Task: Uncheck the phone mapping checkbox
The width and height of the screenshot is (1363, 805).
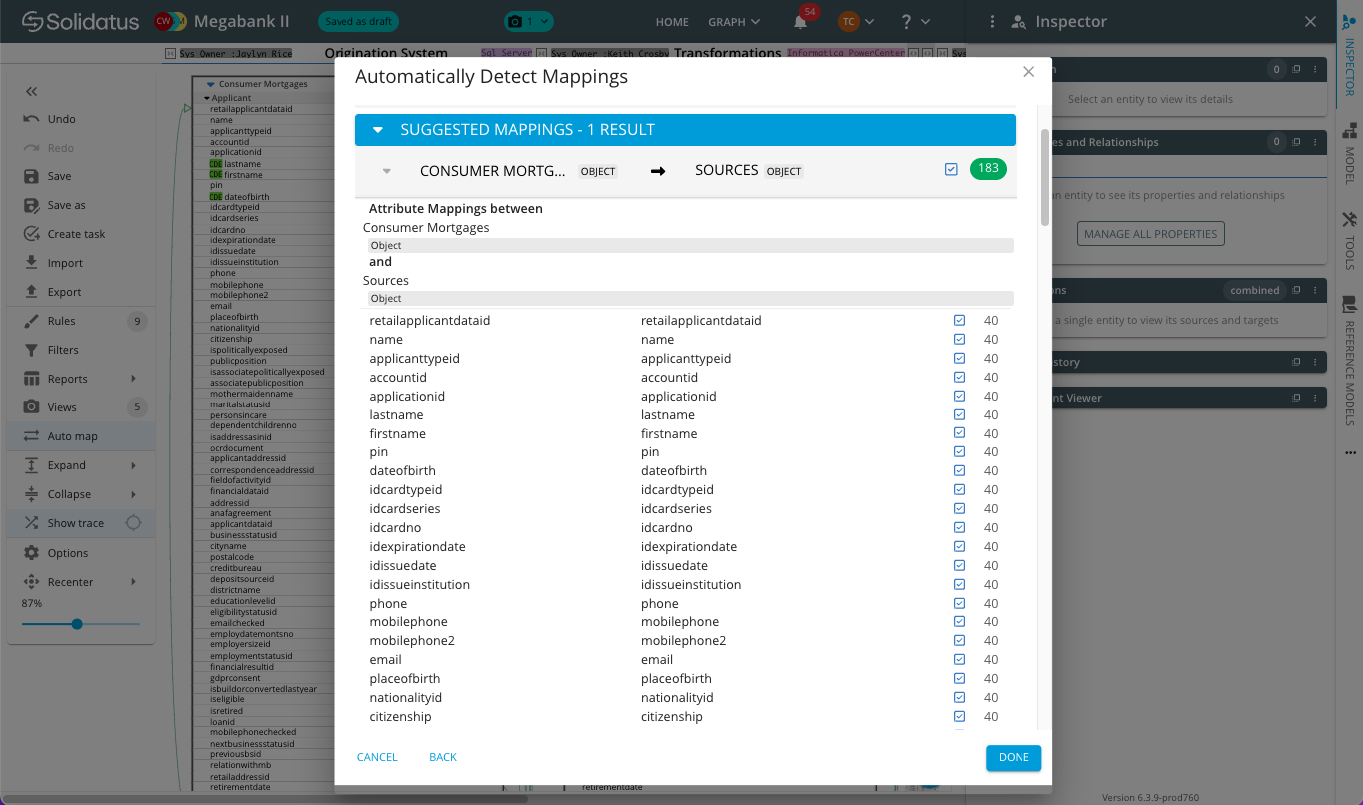Action: coord(959,603)
